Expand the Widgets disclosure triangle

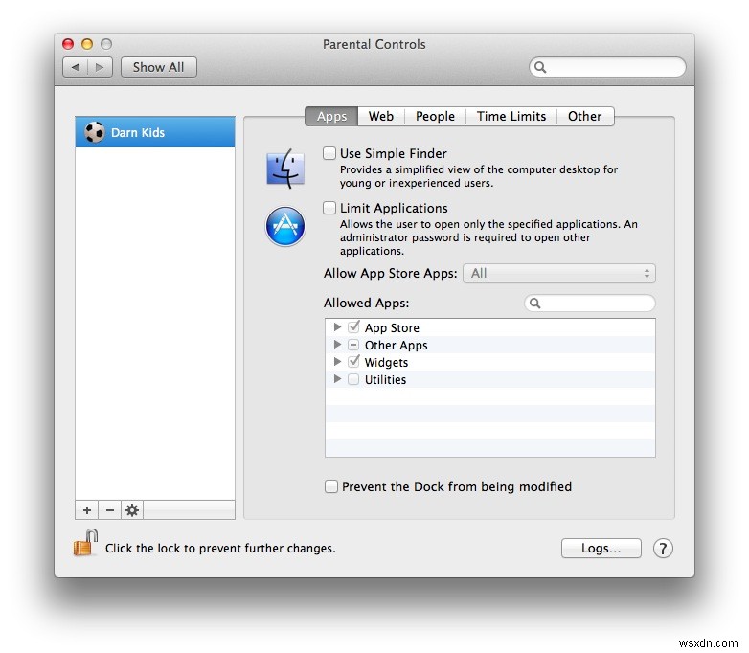[x=337, y=362]
